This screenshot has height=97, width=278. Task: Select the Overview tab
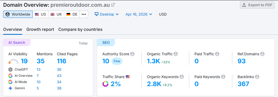tap(13, 29)
